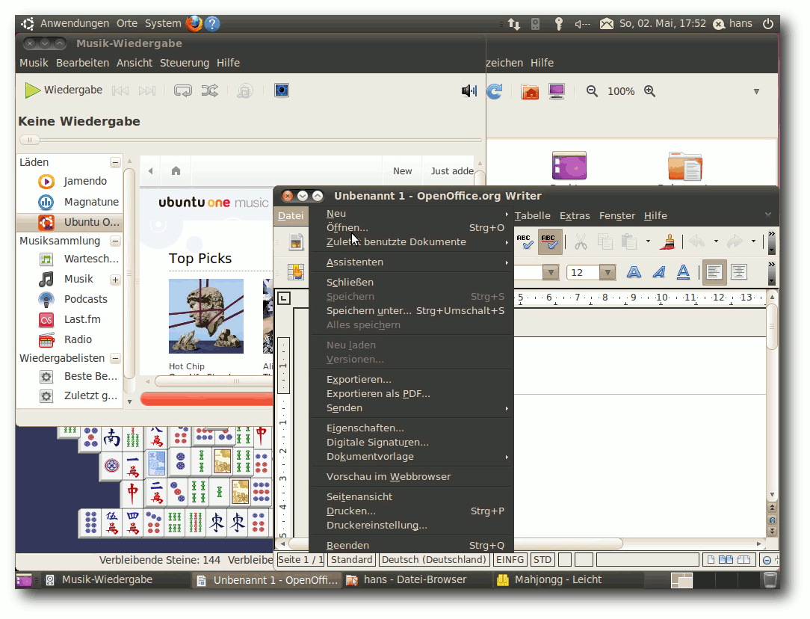Select Seitenansicht menu entry

[x=411, y=497]
